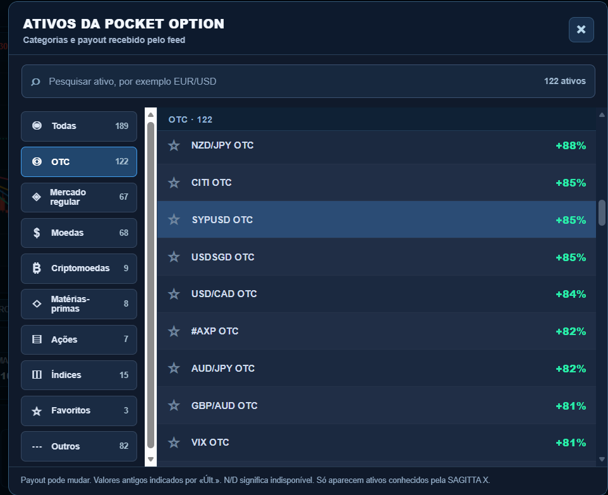Click the Mercado regular diamond icon

coord(37,197)
